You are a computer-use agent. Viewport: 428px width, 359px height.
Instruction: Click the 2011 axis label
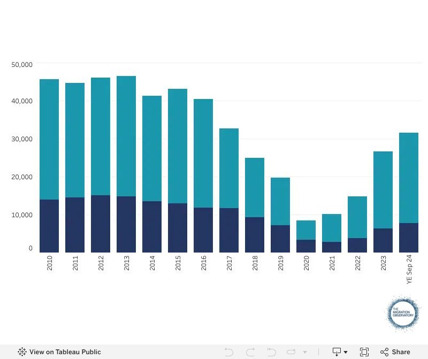75,263
